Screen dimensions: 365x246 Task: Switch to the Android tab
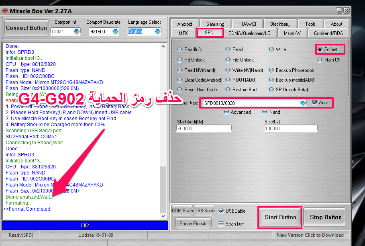185,24
